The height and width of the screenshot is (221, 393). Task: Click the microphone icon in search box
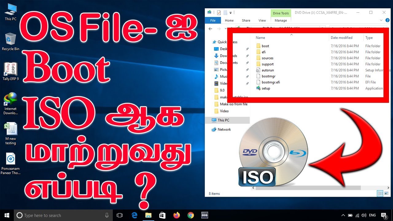107,215
